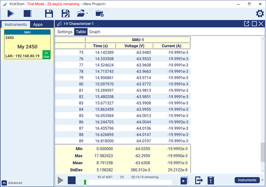Click the Save As icon with pencil
This screenshot has height=187, width=266.
[x=66, y=13]
